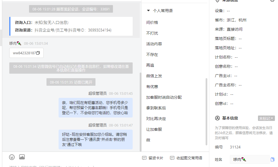Click the visitor name 哆肉 in chat
This screenshot has height=167, width=278.
click(15, 43)
